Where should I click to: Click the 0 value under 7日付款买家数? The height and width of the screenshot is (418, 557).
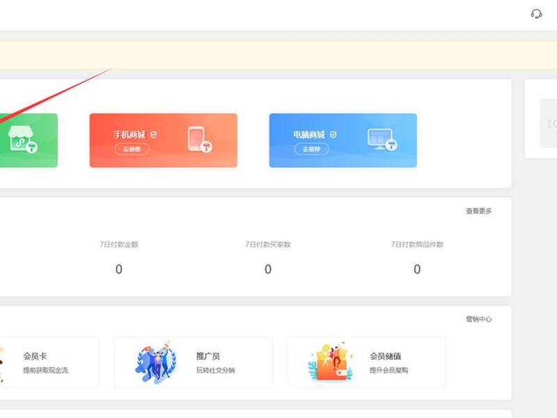(268, 269)
